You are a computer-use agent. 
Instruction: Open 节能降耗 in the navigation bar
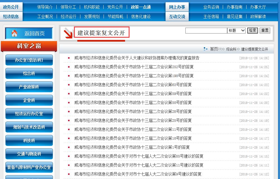point(115,16)
